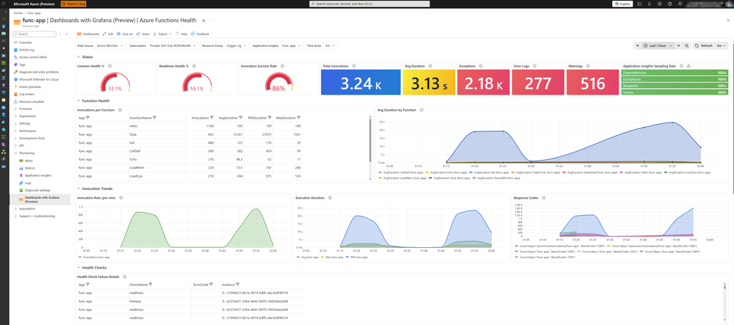
Task: Open portal settings gear icon
Action: point(660,4)
